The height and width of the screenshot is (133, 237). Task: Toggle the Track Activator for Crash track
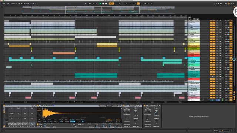pyautogui.click(x=212, y=51)
